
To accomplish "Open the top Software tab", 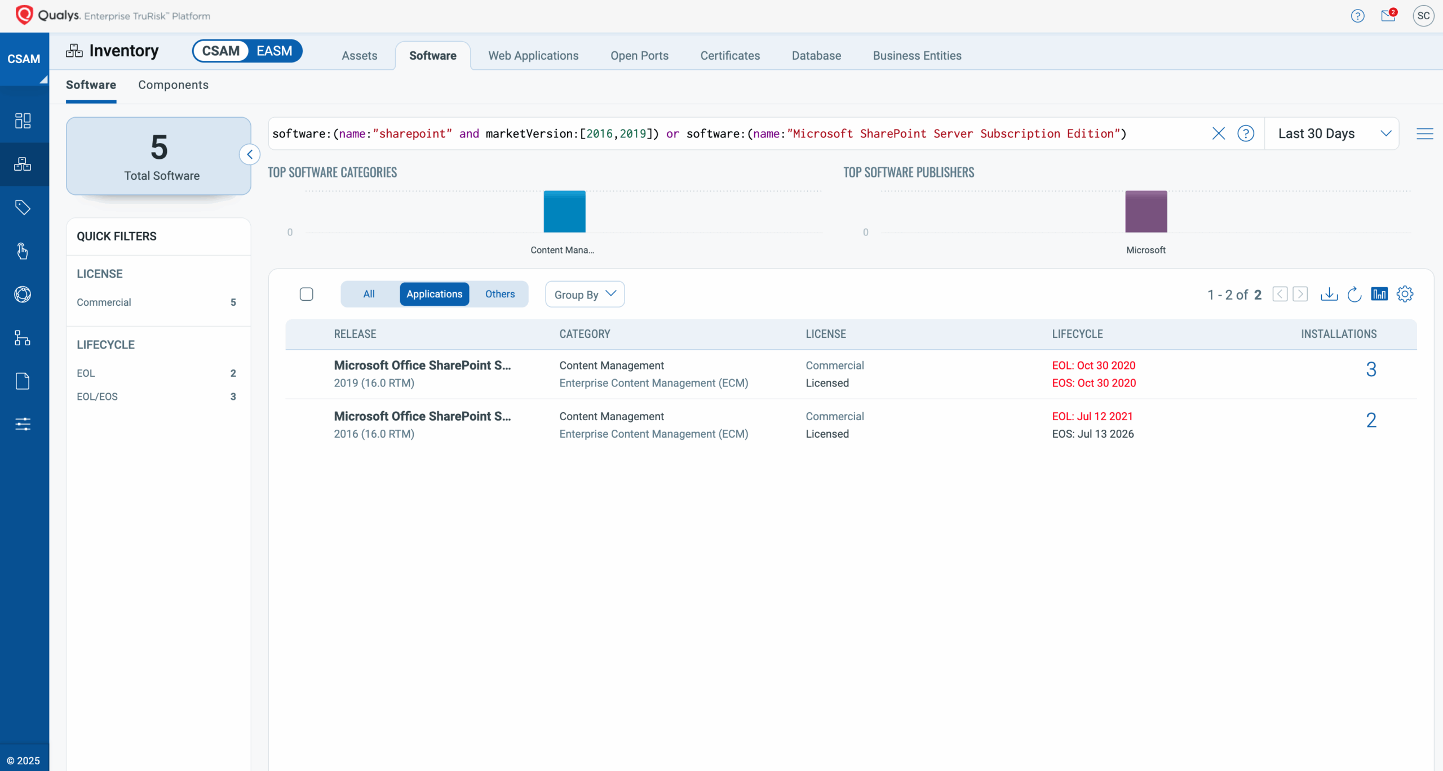I will click(432, 55).
